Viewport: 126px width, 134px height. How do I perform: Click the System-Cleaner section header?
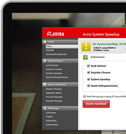(60, 61)
